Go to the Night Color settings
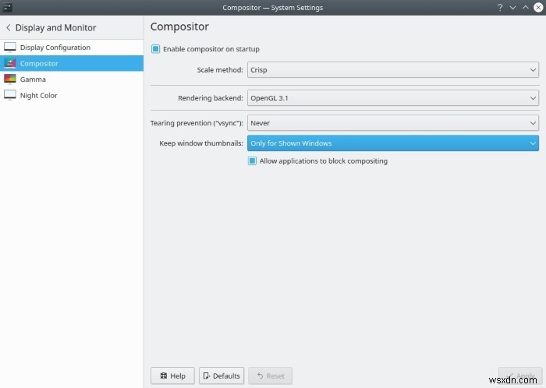 [x=72, y=95]
